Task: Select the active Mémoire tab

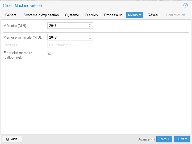Action: tap(135, 15)
